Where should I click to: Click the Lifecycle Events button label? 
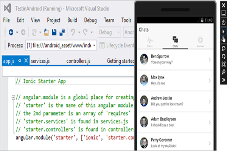(120, 45)
